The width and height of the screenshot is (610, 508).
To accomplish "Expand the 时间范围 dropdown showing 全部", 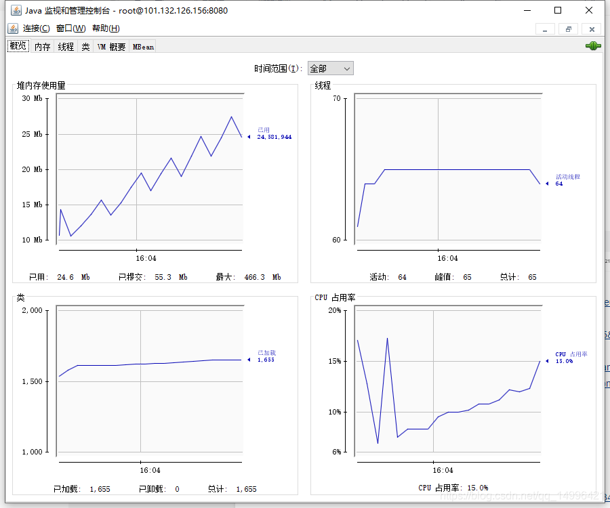I will [330, 68].
